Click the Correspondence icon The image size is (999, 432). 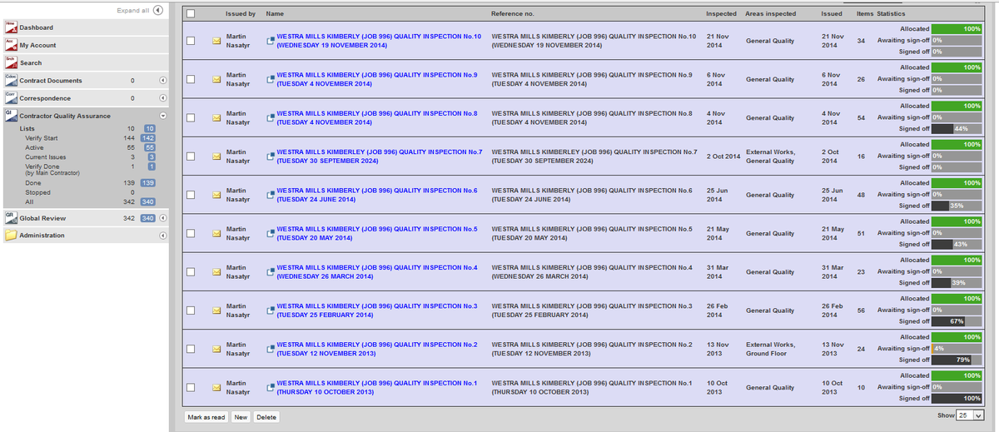click(x=10, y=97)
